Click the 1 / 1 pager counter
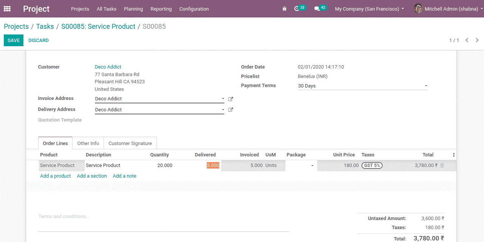This screenshot has height=242, width=484. (x=454, y=40)
